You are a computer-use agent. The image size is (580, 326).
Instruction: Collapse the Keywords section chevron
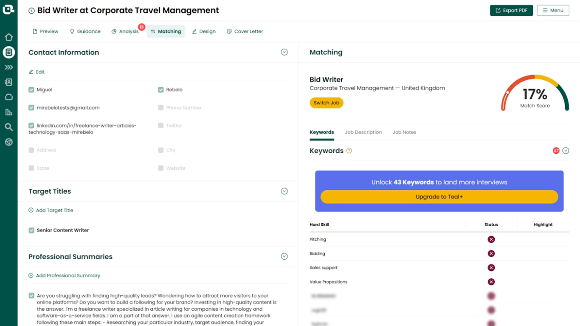pyautogui.click(x=566, y=151)
